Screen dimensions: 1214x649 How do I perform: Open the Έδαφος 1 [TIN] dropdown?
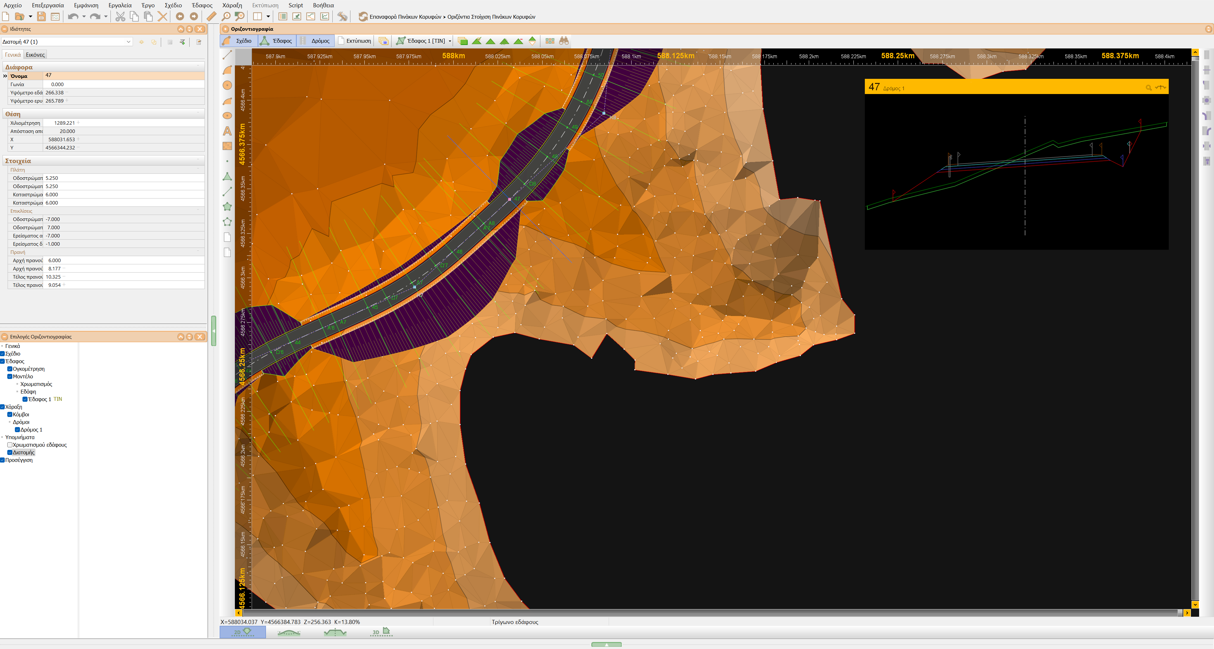point(450,41)
